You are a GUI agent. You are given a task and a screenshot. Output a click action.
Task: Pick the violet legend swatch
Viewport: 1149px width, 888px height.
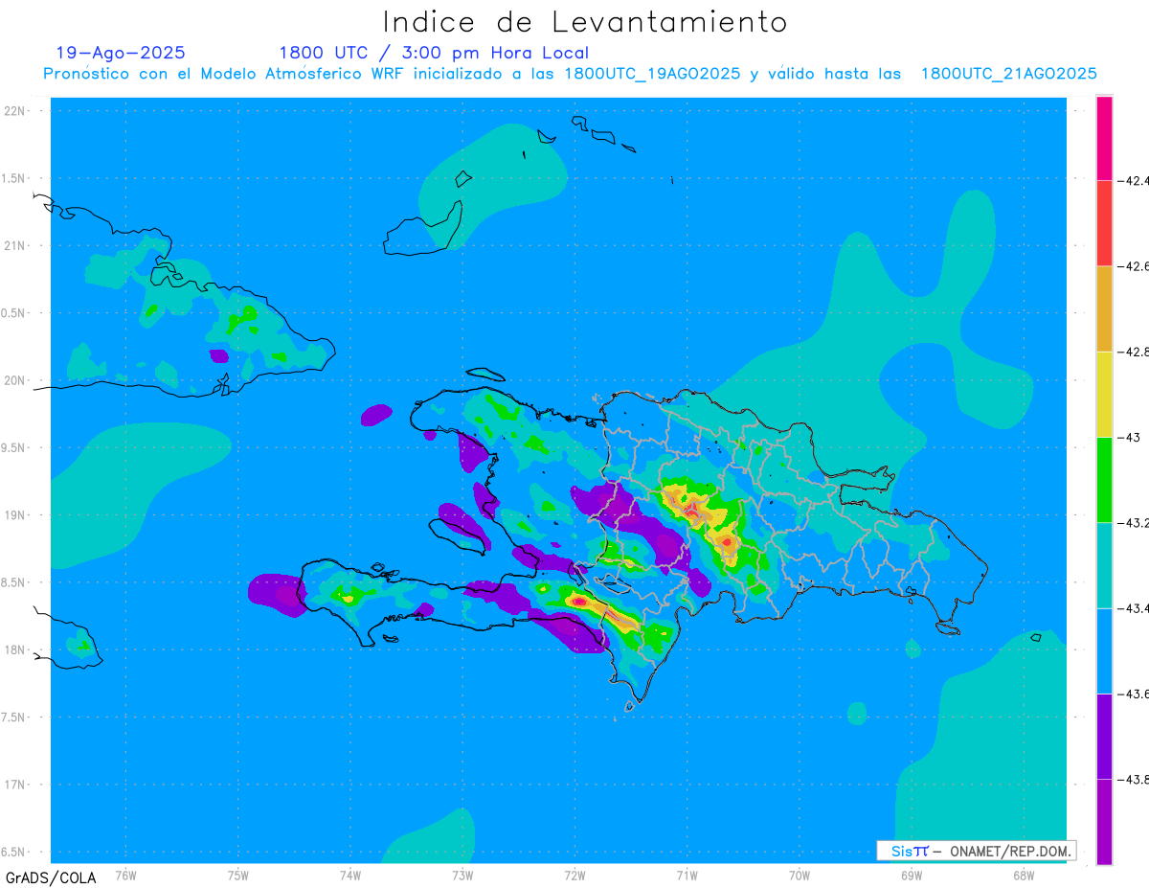click(1104, 737)
